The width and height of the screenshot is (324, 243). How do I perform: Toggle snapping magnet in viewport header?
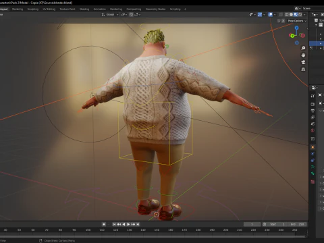[131, 14]
